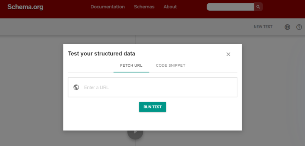Click the Test your structured data heading
305x146 pixels.
click(x=101, y=54)
